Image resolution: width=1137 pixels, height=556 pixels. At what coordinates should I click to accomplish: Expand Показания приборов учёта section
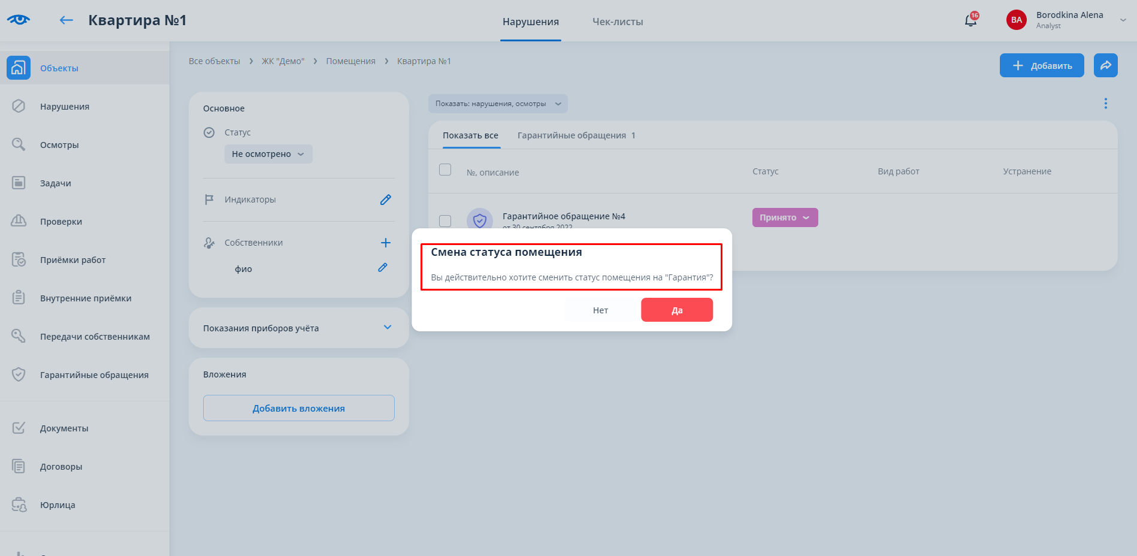click(x=387, y=327)
